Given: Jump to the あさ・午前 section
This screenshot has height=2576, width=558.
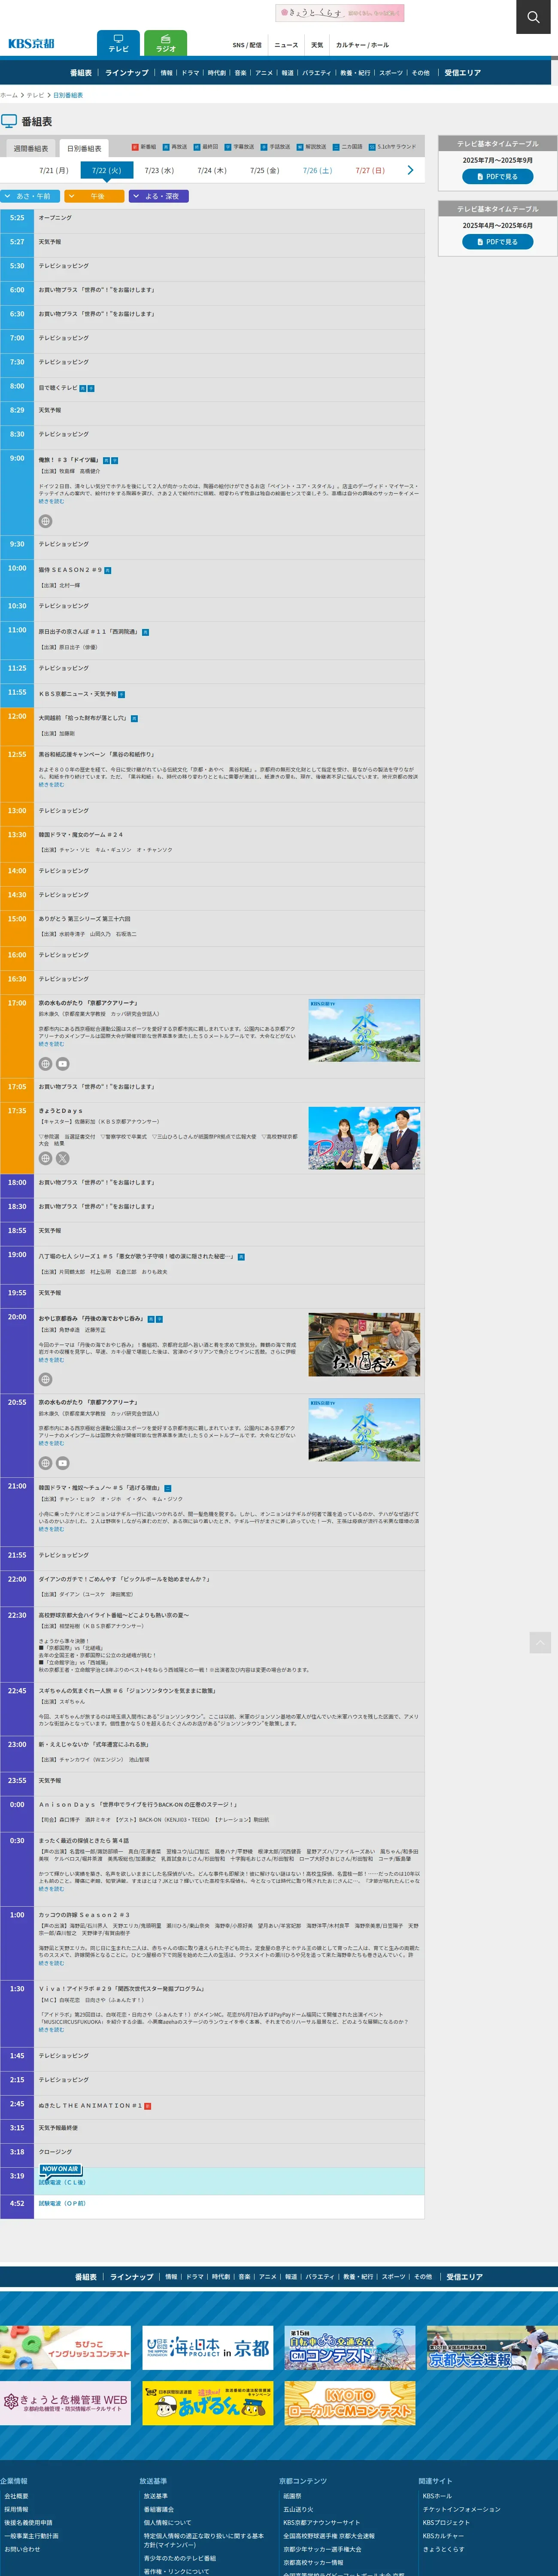Looking at the screenshot, I should [30, 196].
